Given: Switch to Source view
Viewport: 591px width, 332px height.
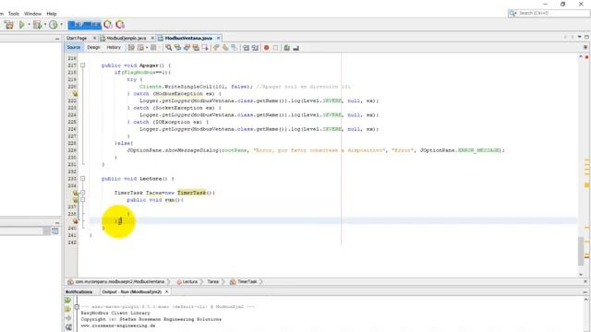Looking at the screenshot, I should click(74, 47).
